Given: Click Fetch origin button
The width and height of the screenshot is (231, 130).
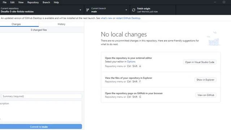Looking at the screenshot, I should point(153,10).
